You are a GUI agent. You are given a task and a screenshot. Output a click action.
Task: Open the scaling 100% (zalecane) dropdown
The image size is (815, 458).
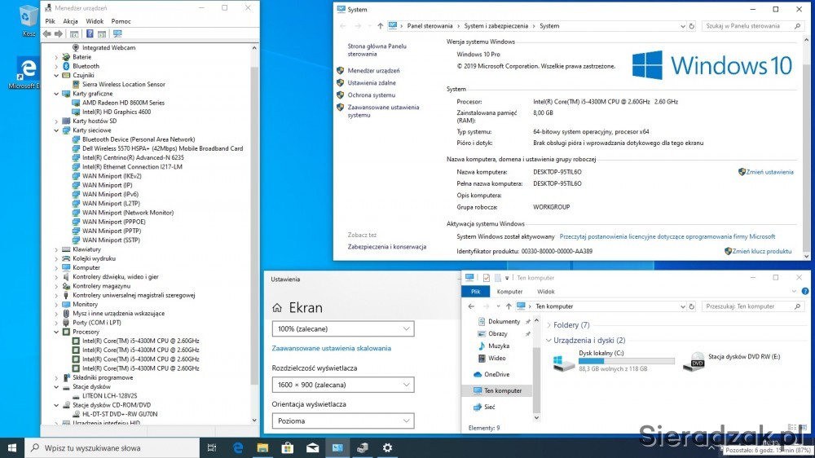[343, 328]
